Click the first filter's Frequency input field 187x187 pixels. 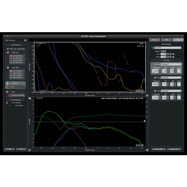click(156, 71)
